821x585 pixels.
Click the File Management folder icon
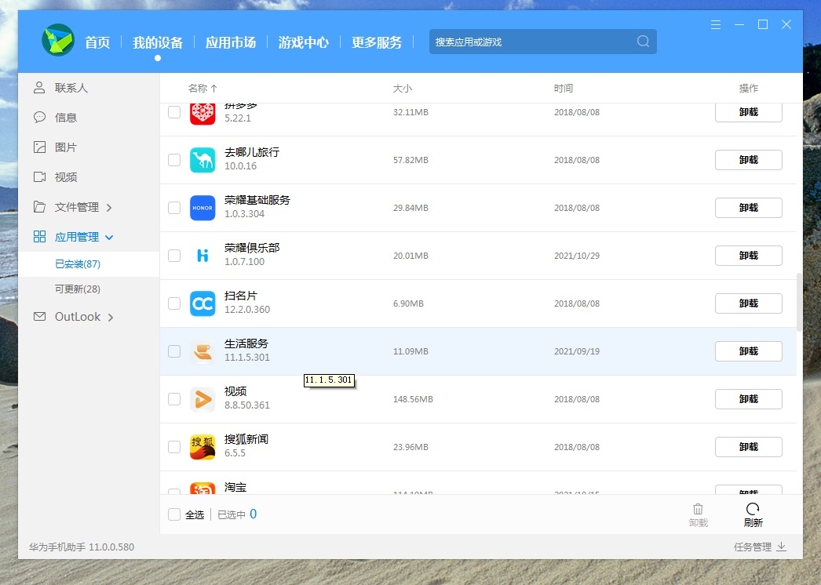(x=39, y=207)
